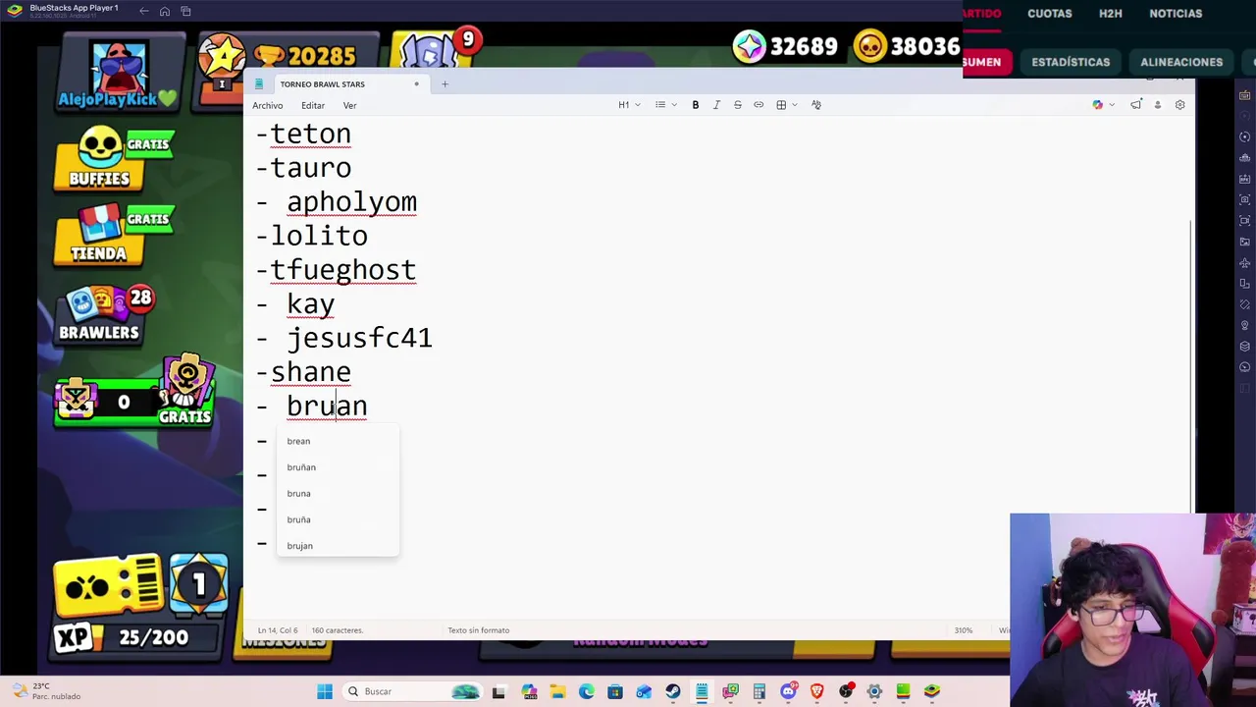Click "Ln 14, Col 6" in status bar
The width and height of the screenshot is (1256, 707).
coord(278,630)
